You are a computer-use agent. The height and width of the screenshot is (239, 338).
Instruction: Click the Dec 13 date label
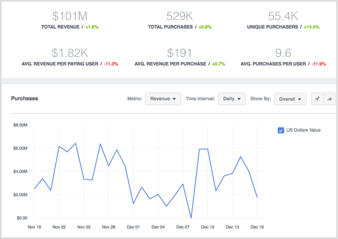click(x=232, y=227)
